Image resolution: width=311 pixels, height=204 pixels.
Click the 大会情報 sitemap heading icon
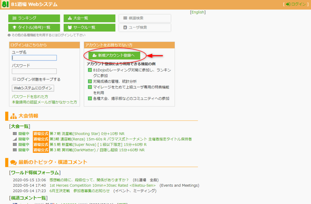point(13,116)
